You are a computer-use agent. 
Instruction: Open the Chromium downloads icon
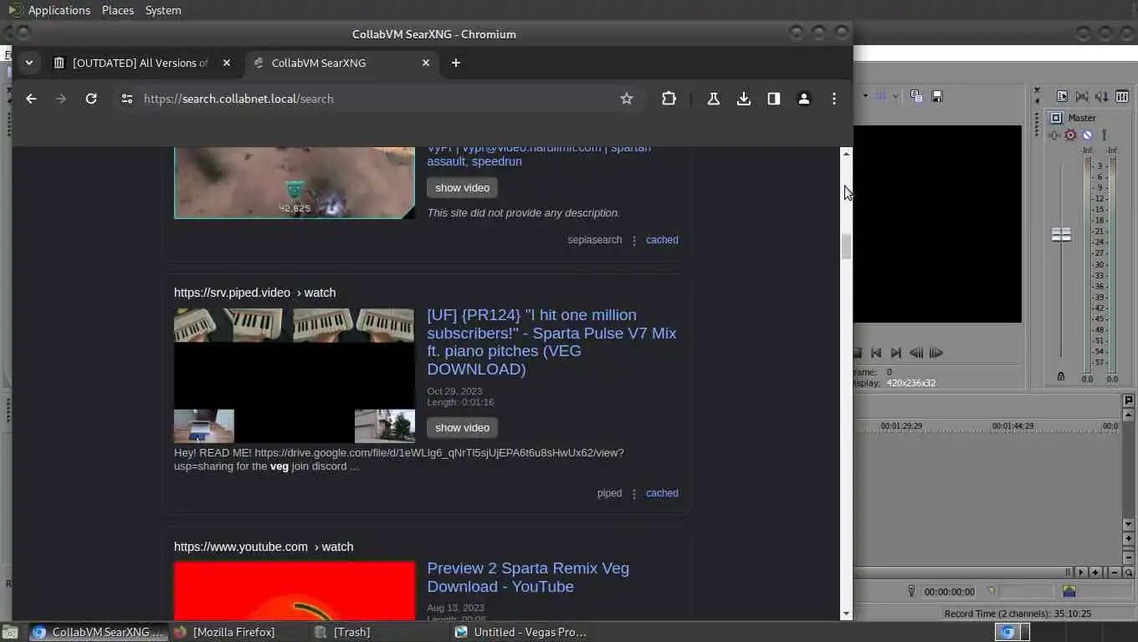(744, 99)
